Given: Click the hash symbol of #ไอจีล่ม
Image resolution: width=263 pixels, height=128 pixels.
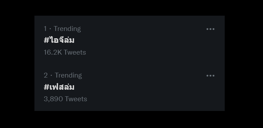Looking at the screenshot, I should [x=46, y=40].
